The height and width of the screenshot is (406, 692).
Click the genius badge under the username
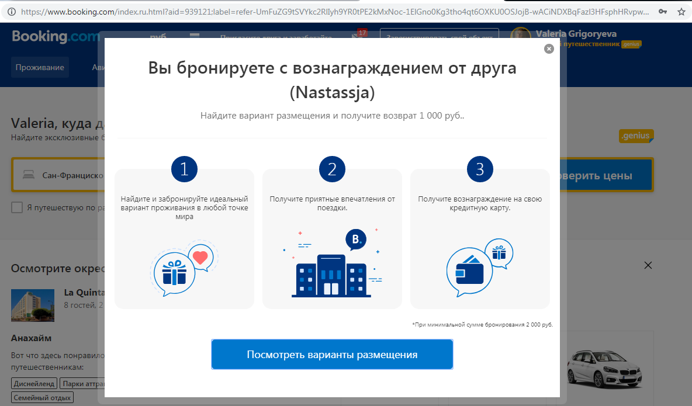(631, 44)
